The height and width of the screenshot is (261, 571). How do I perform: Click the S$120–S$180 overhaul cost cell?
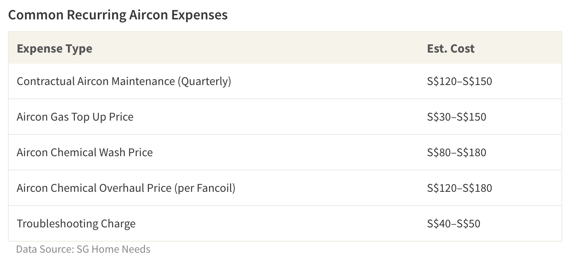coord(459,188)
